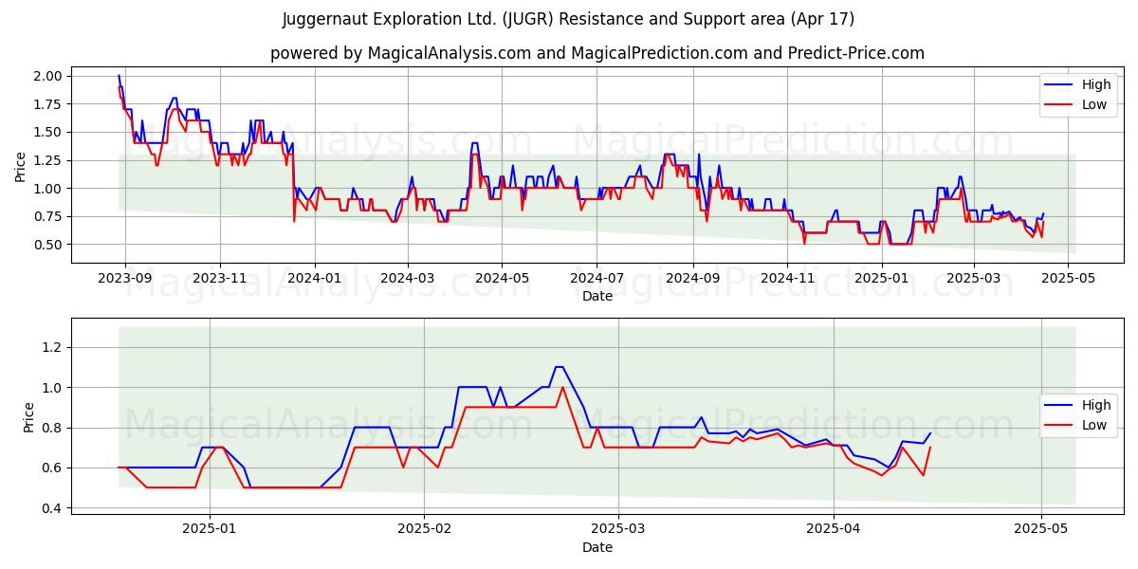Screen dimensions: 1138x569
Task: Click the '0.4' price tick on bottom chart
Action: click(x=53, y=508)
